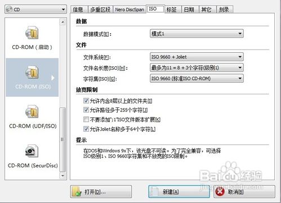The image size is (281, 203).
Task: Toggle 允许内含8层以上的文件夹 checkbox
Action: pyautogui.click(x=86, y=101)
